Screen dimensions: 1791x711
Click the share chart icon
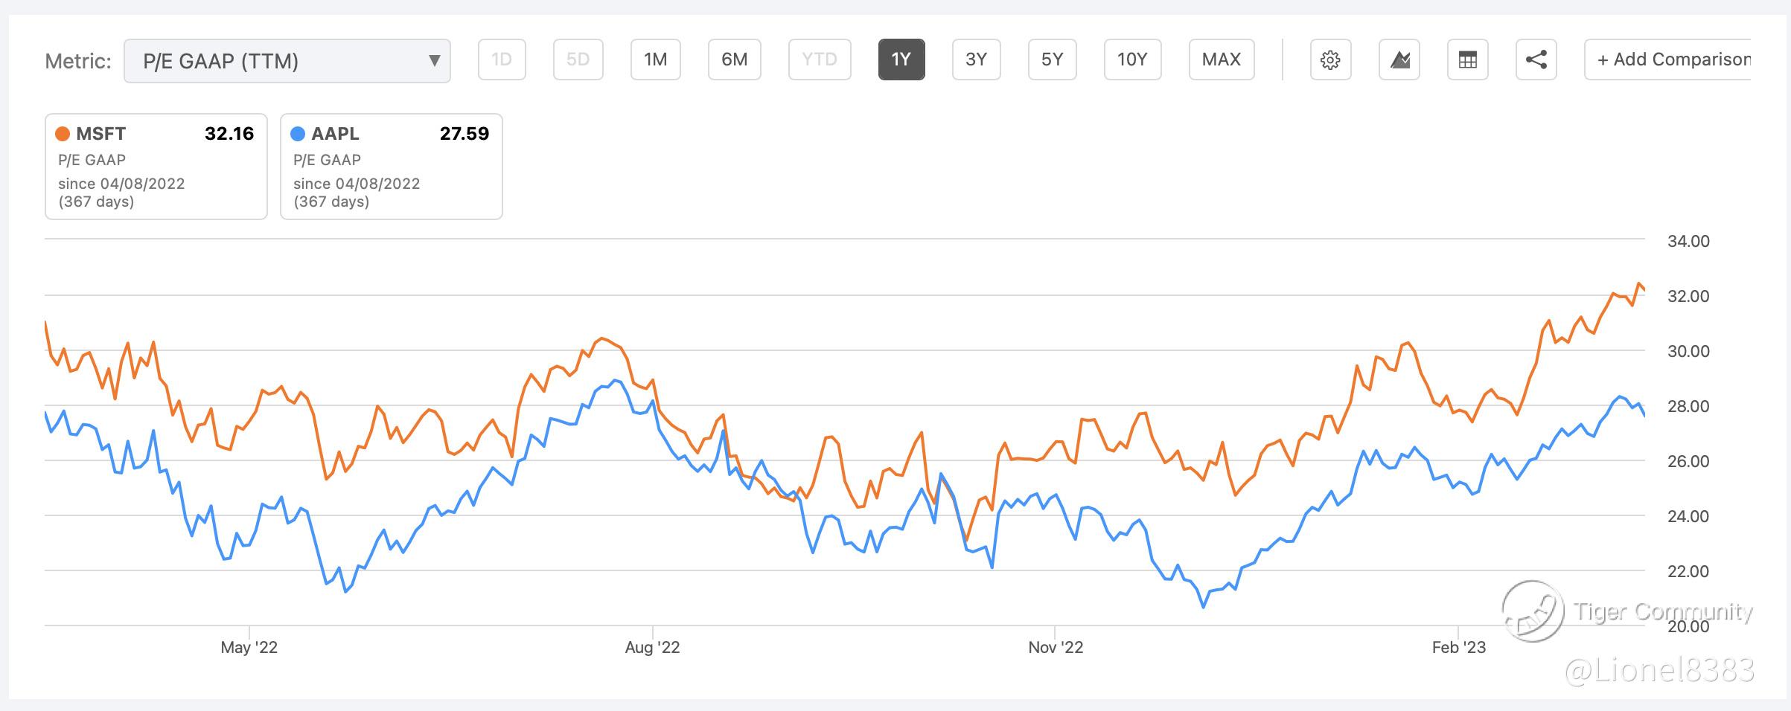1536,59
